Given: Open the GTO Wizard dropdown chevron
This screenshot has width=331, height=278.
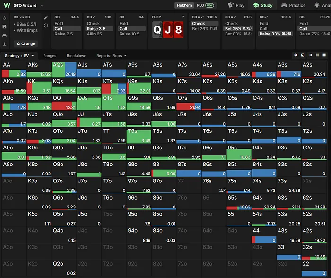Looking at the screenshot, I should pyautogui.click(x=42, y=6).
